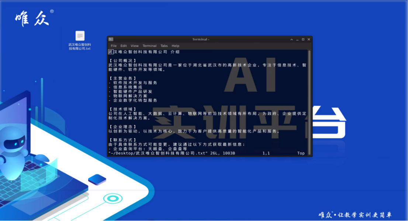Open the Terminal menu in menu bar

coord(149,46)
